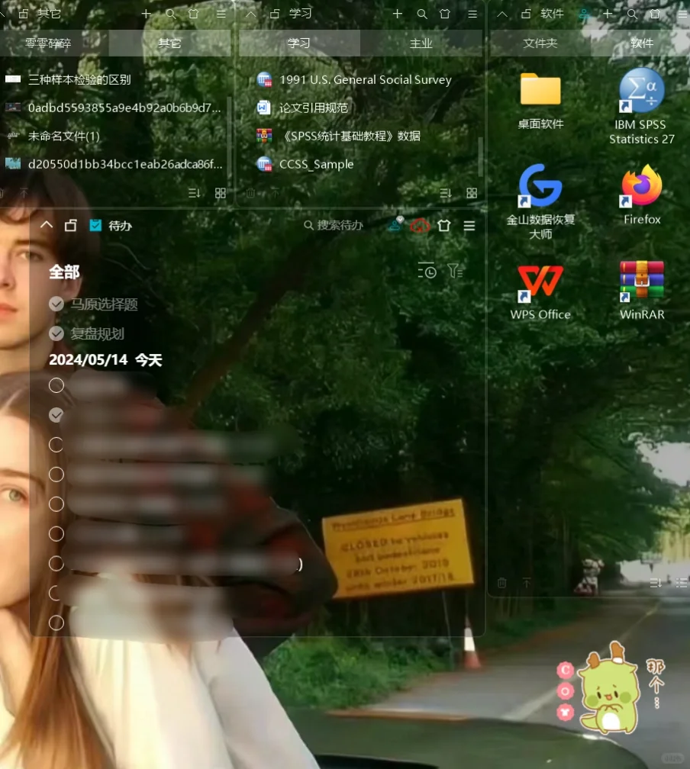690x769 pixels.
Task: Click the trash icon in the 软件 panel
Action: [x=501, y=583]
